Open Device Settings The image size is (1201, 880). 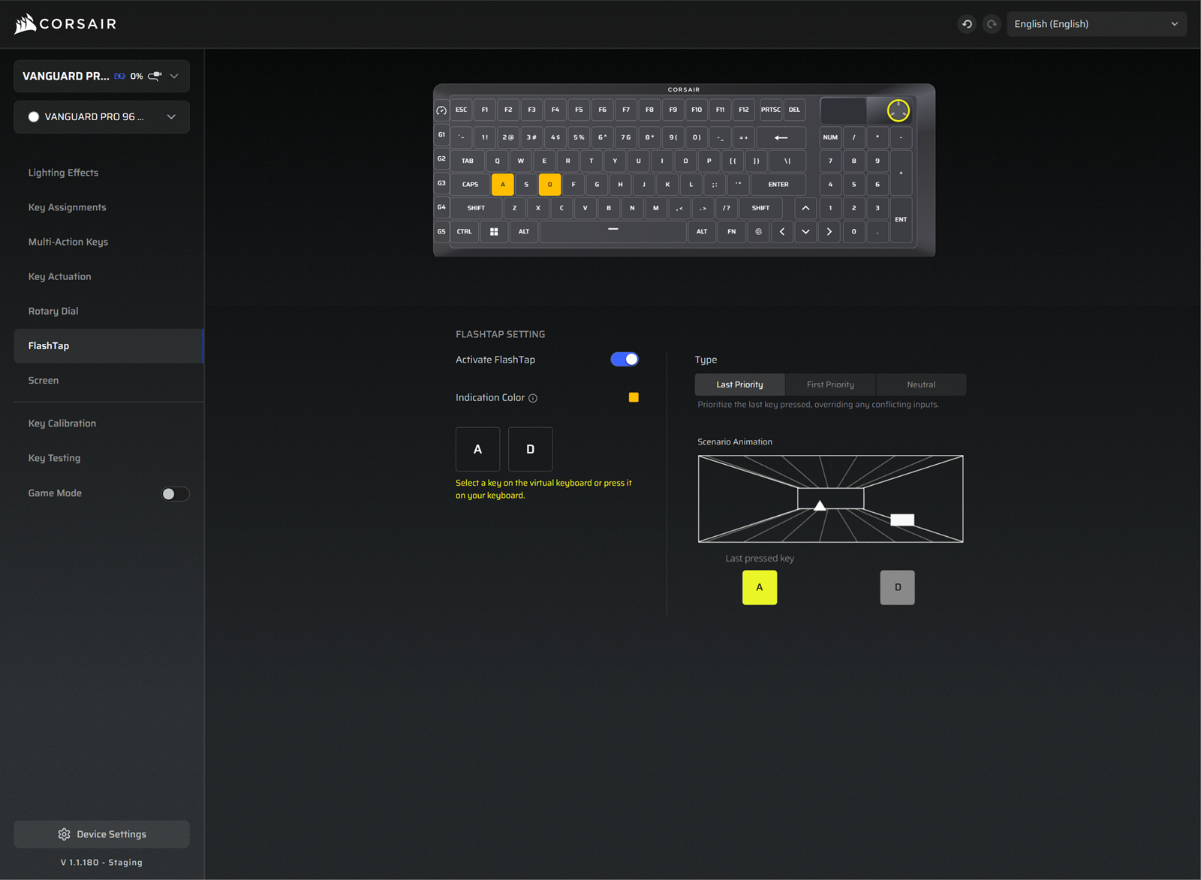click(x=101, y=834)
